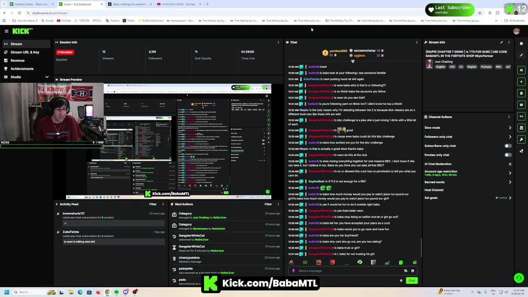
Task: Open chat settings gear icon
Action: pyautogui.click(x=401, y=280)
